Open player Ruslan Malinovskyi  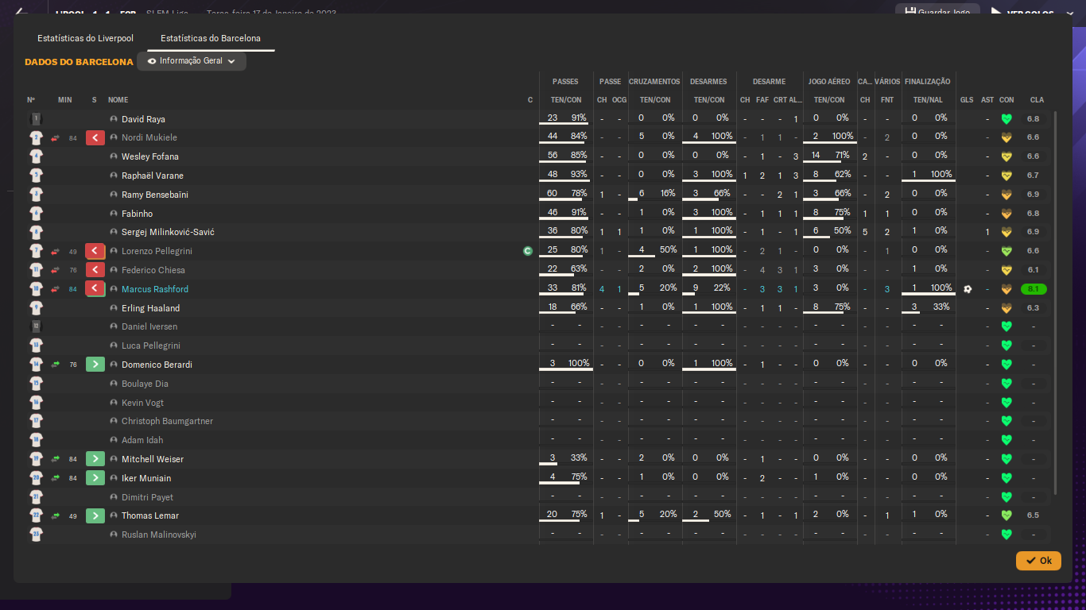159,535
